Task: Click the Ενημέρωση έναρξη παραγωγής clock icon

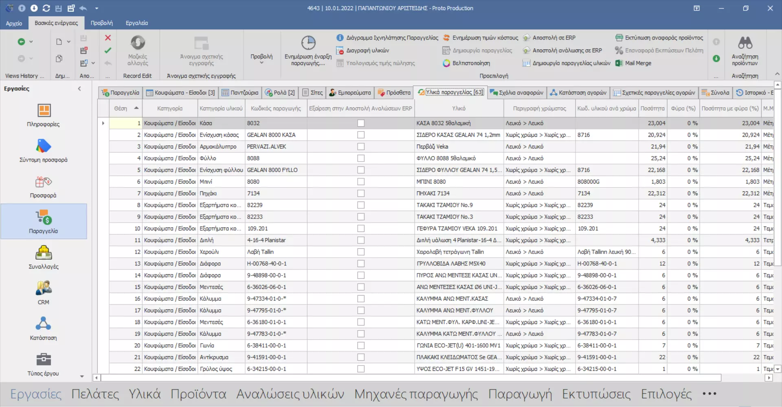Action: [308, 43]
